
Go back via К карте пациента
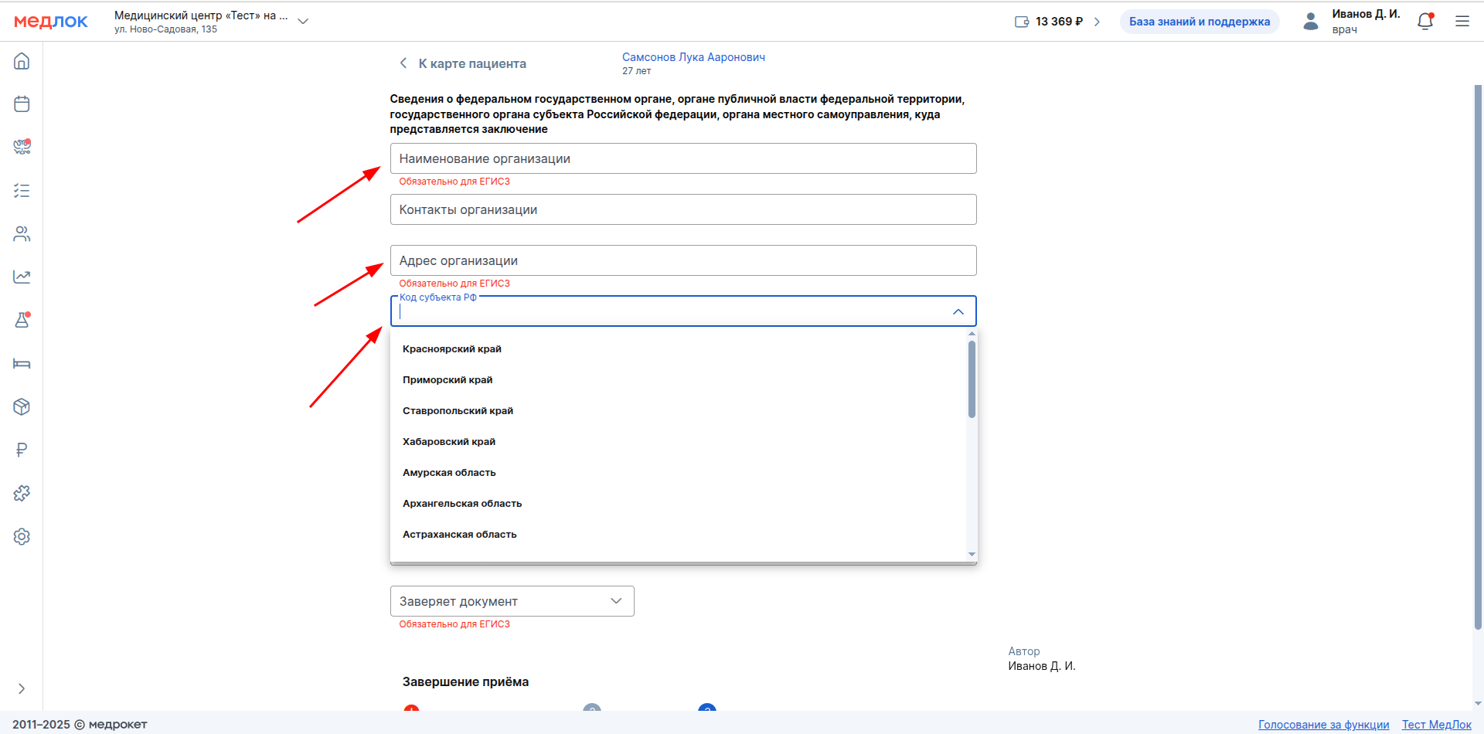tap(462, 64)
